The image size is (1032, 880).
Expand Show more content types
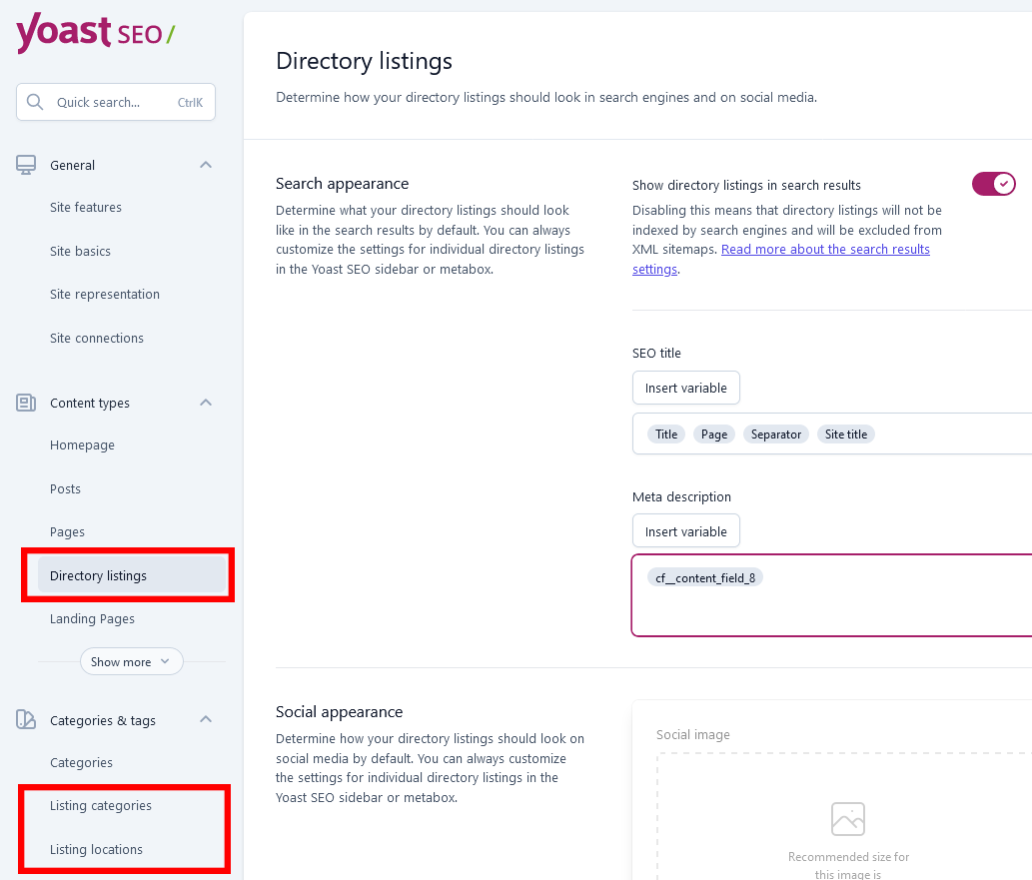131,661
